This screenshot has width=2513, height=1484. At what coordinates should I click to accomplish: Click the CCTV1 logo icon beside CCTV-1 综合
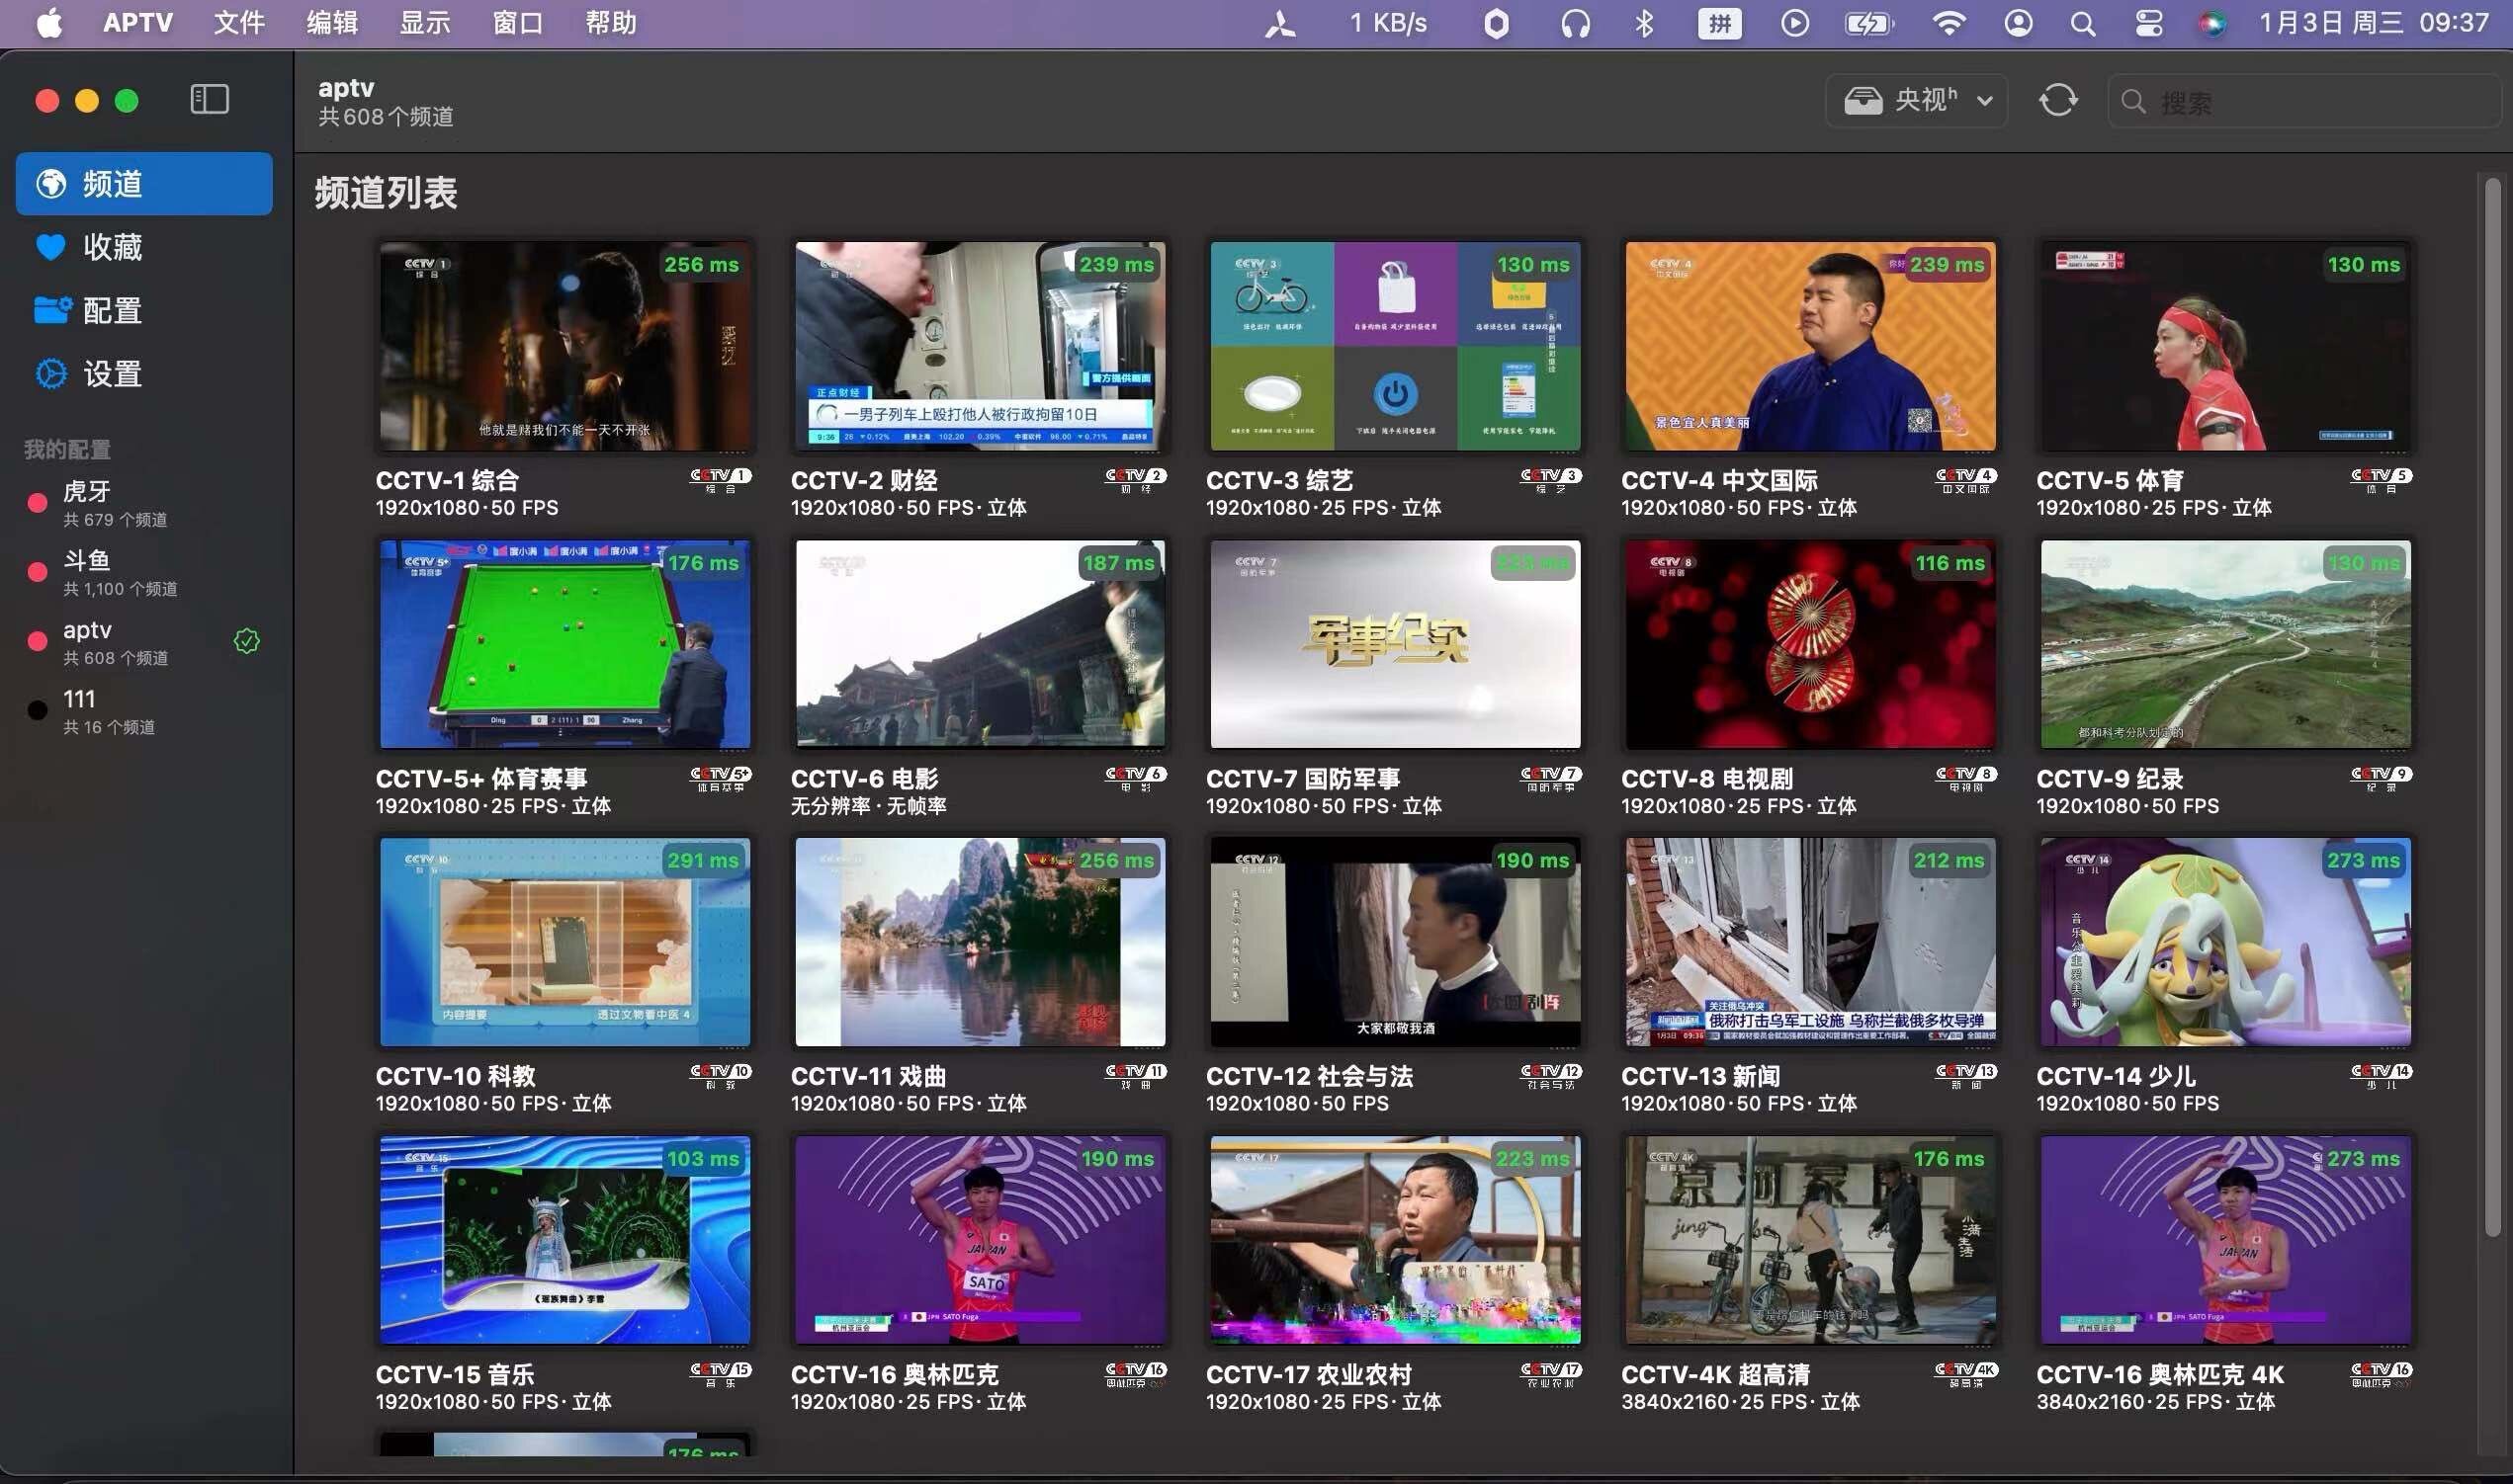click(x=721, y=480)
